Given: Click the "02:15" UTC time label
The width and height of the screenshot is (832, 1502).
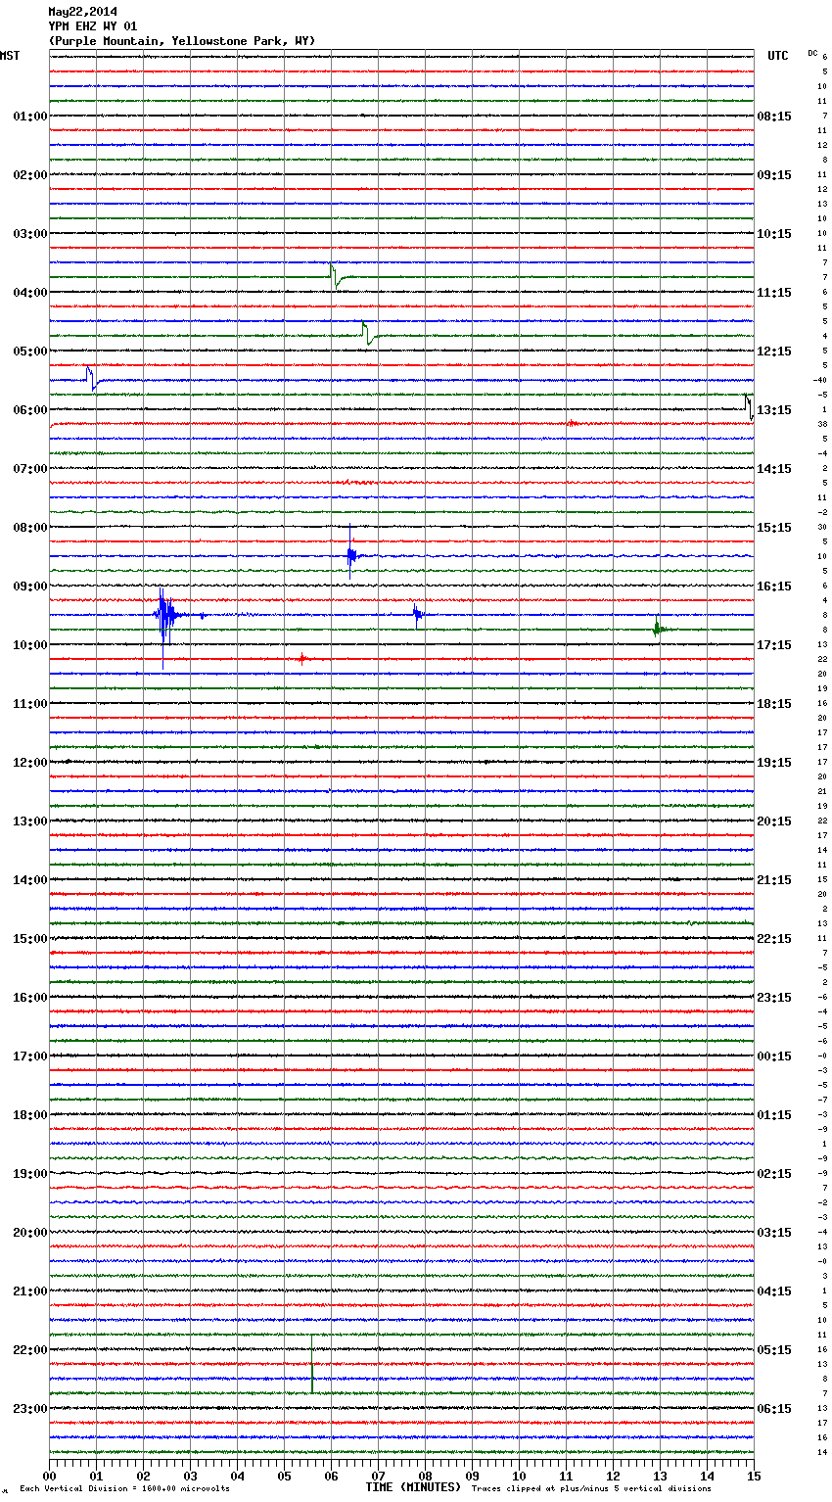Looking at the screenshot, I should pos(774,1174).
